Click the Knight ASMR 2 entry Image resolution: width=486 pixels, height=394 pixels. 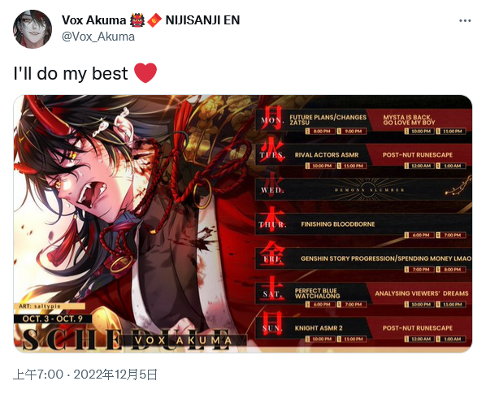coord(319,328)
